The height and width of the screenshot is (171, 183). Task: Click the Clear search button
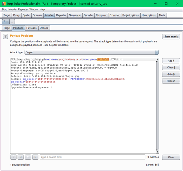click(x=171, y=157)
